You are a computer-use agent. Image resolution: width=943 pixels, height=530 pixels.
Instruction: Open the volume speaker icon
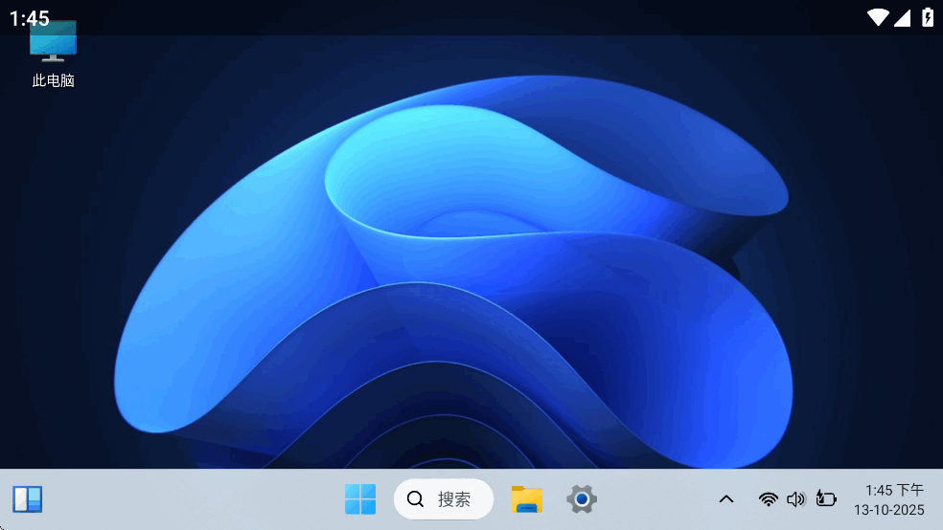pyautogui.click(x=795, y=498)
